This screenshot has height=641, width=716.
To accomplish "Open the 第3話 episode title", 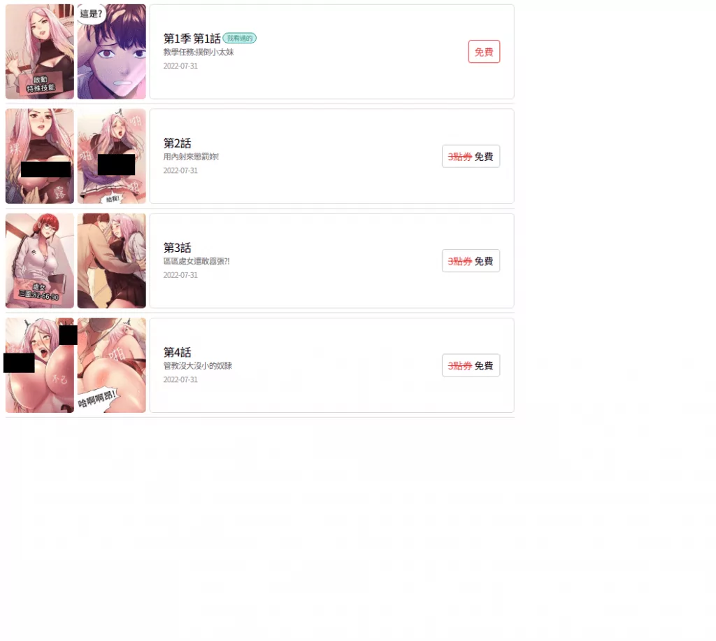I will click(177, 248).
